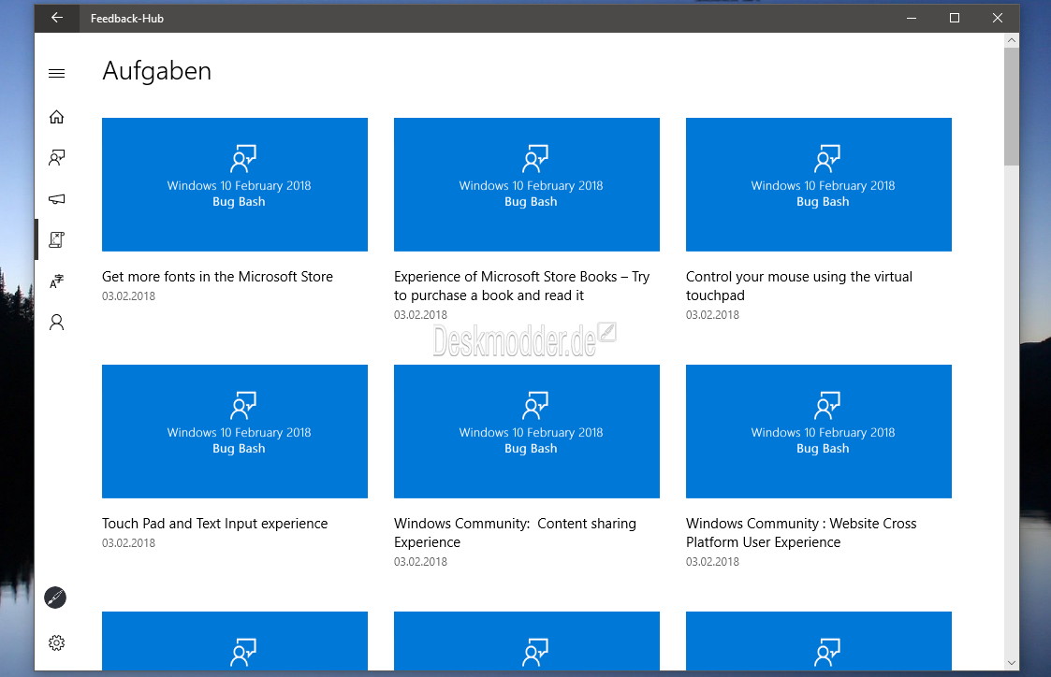Click date 03.02.2018 under Website Cross Platform quest
The image size is (1051, 677).
(712, 562)
